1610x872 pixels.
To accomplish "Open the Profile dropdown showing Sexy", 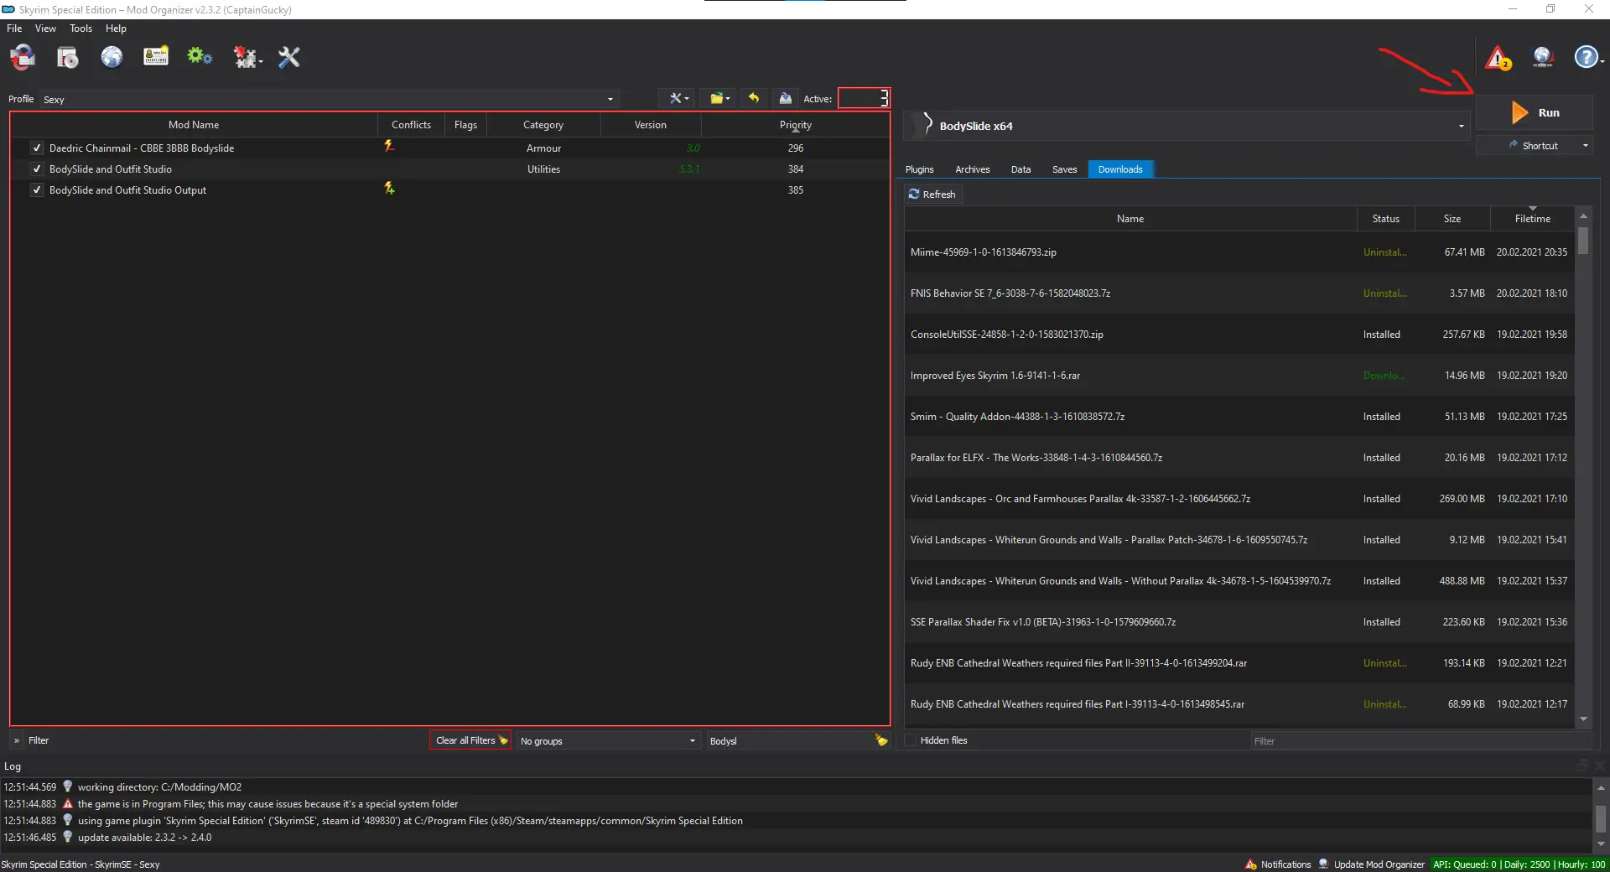I will tap(329, 99).
